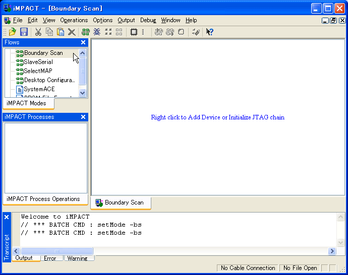This screenshot has height=275, width=348.
Task: Open the Edit menu
Action: (32, 20)
